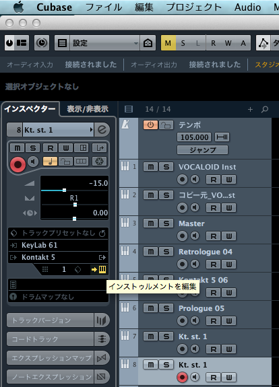The width and height of the screenshot is (279, 387).
Task: Expand the トラックバージョン inspector section
Action: pyautogui.click(x=50, y=320)
